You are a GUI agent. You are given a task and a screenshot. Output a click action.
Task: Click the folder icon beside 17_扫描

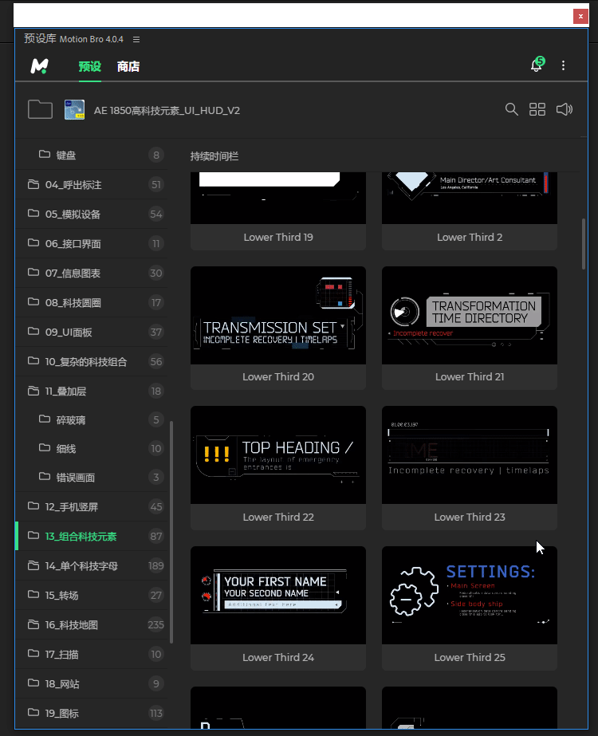click(x=33, y=653)
